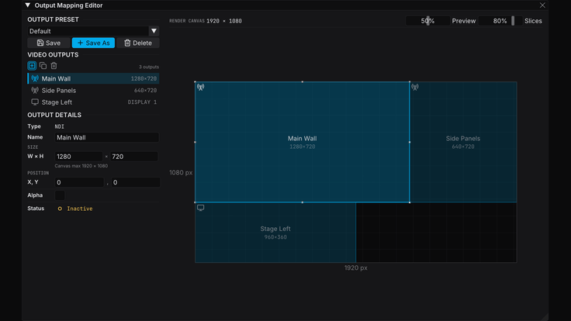Viewport: 571px width, 321px height.
Task: Edit the X position field
Action: tap(79, 182)
